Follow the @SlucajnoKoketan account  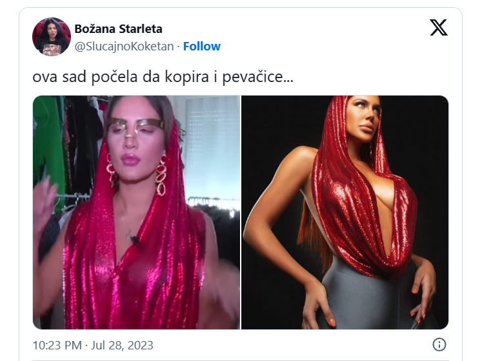click(x=202, y=46)
